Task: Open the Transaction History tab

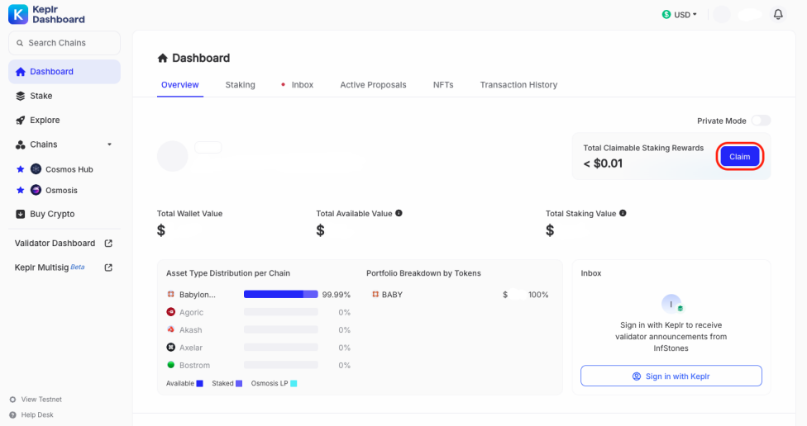Action: pyautogui.click(x=518, y=85)
